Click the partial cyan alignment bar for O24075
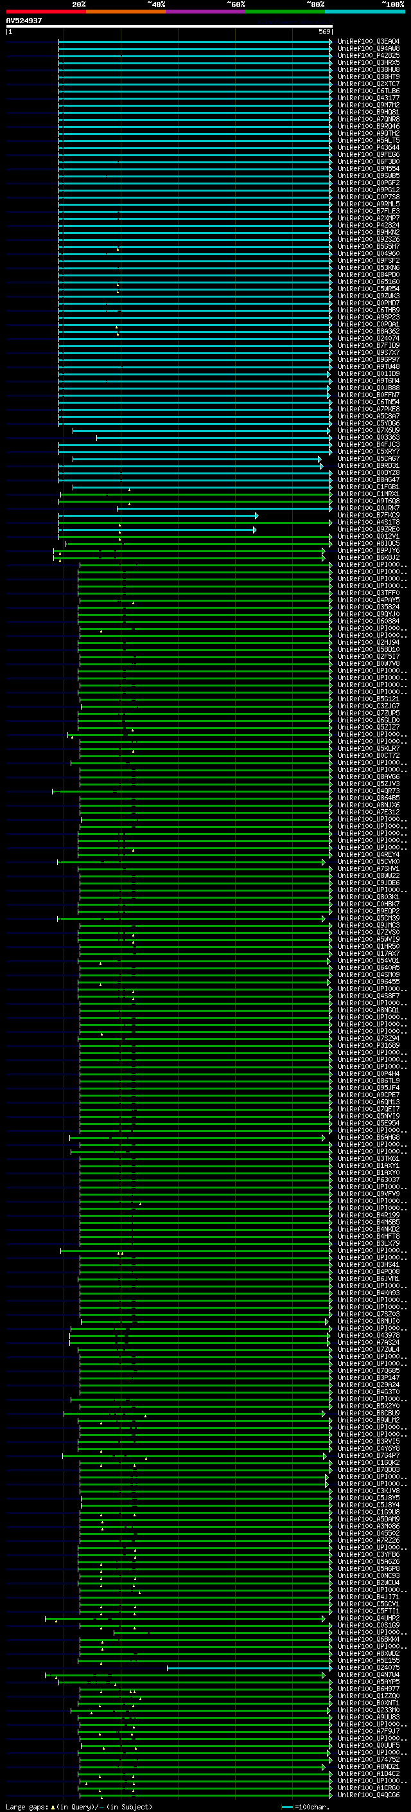The height and width of the screenshot is (1812, 411). tap(249, 1669)
